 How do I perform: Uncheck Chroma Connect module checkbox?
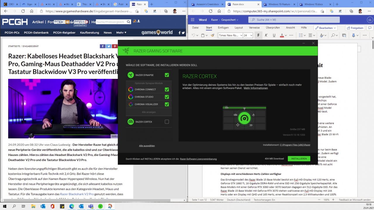click(167, 89)
